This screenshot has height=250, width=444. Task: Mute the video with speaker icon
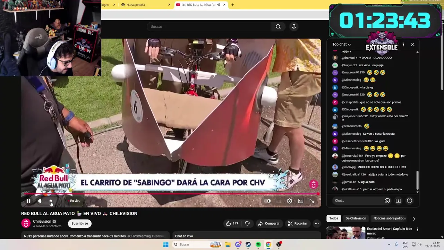pos(40,201)
